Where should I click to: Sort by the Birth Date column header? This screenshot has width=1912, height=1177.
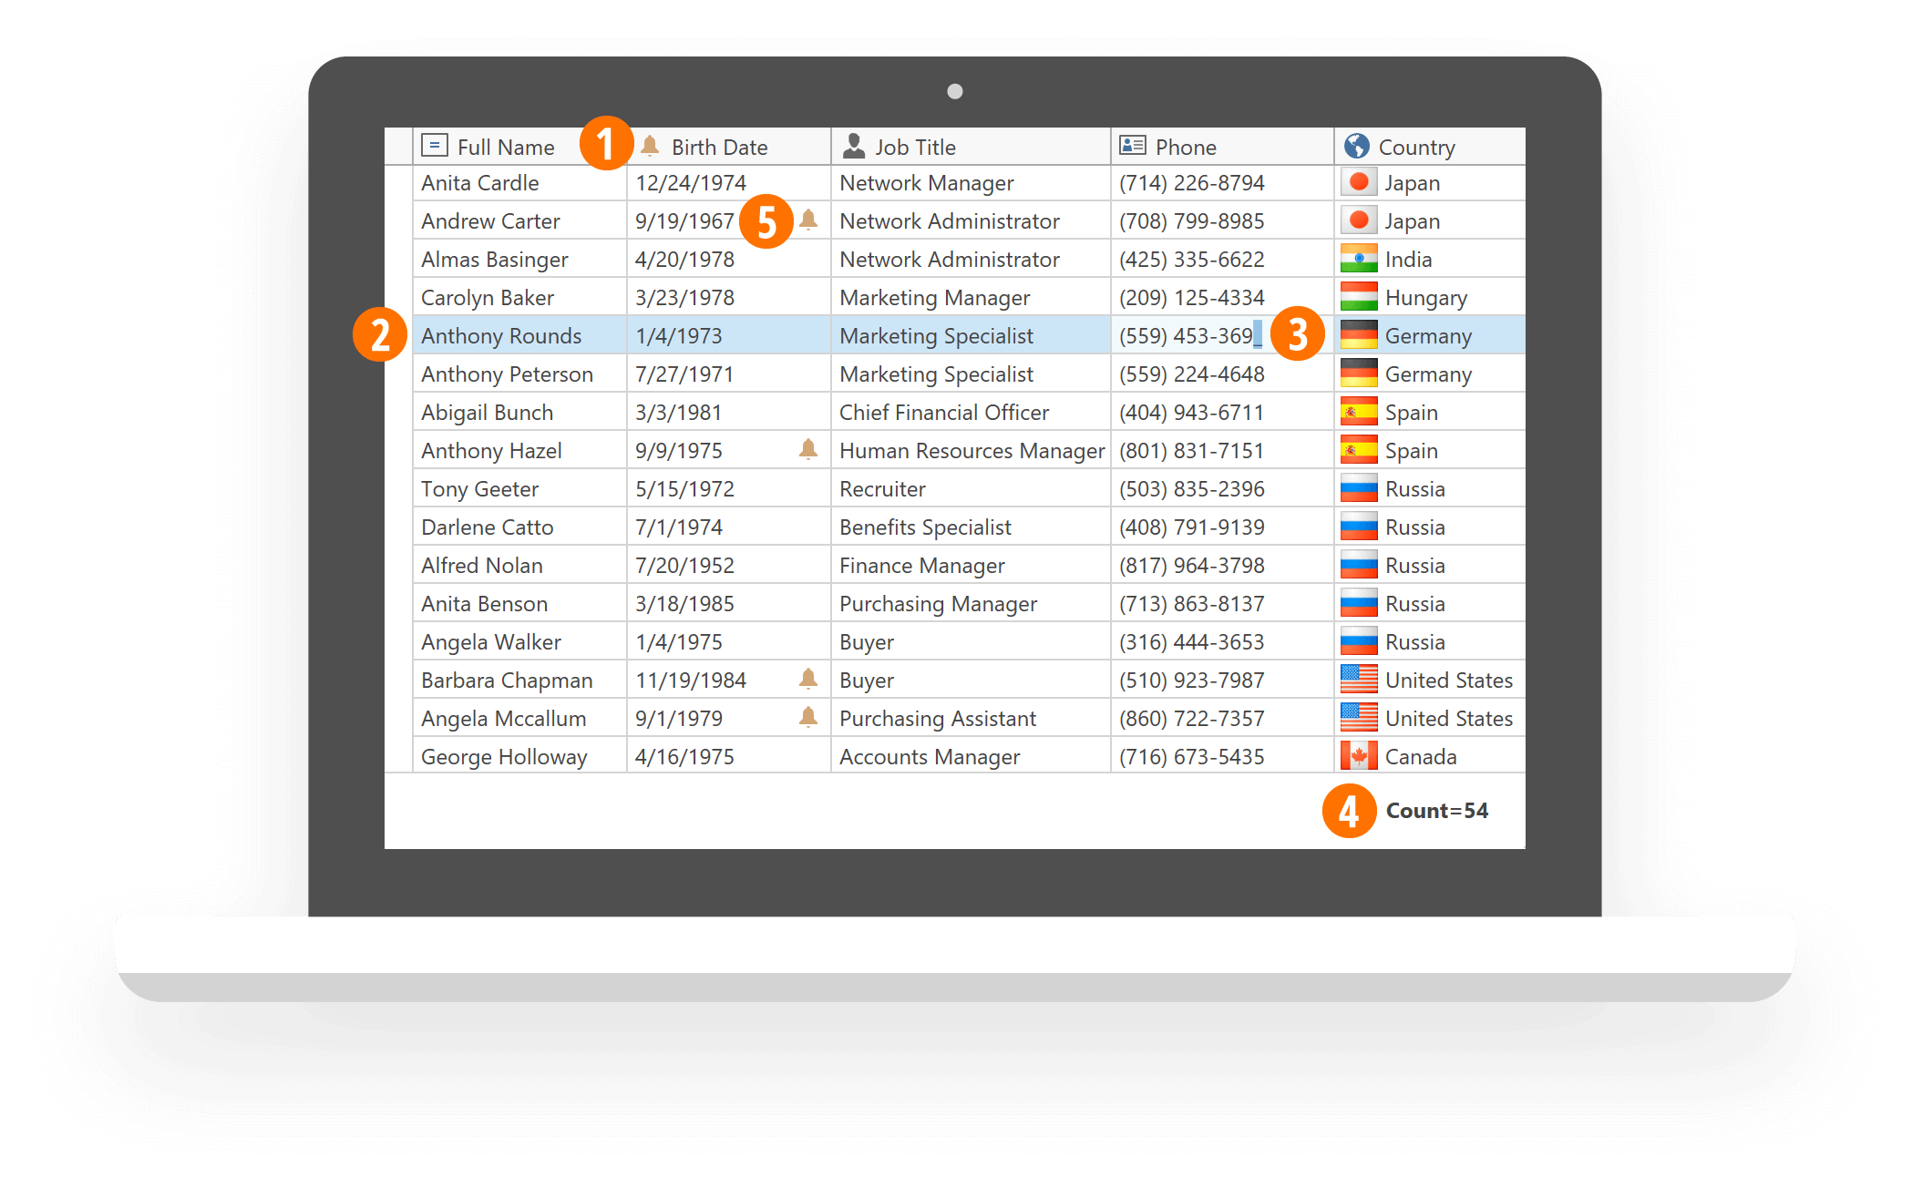tap(719, 146)
